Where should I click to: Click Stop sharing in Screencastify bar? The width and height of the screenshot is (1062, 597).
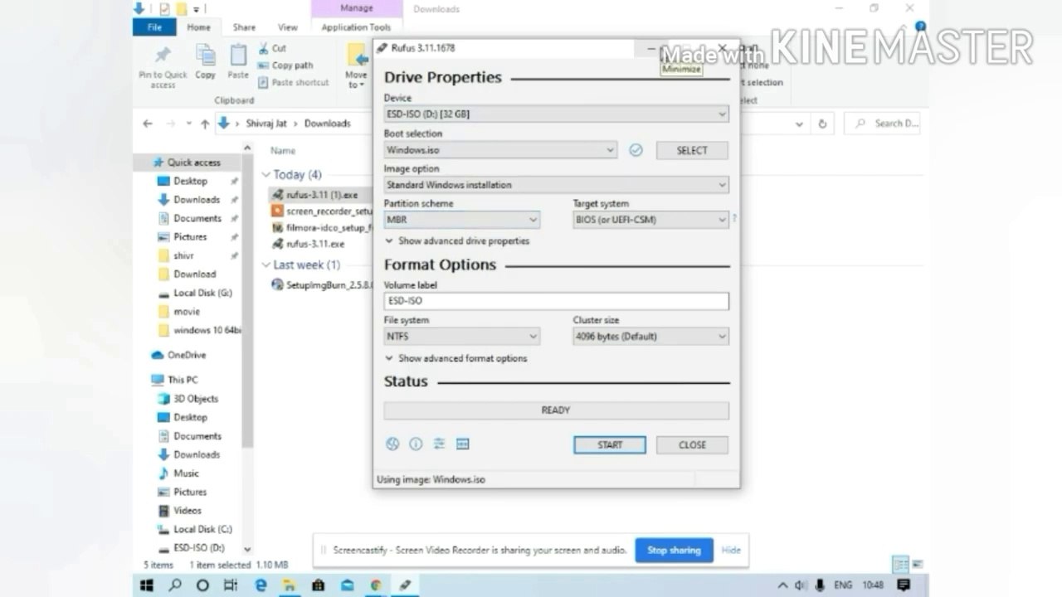(x=674, y=550)
